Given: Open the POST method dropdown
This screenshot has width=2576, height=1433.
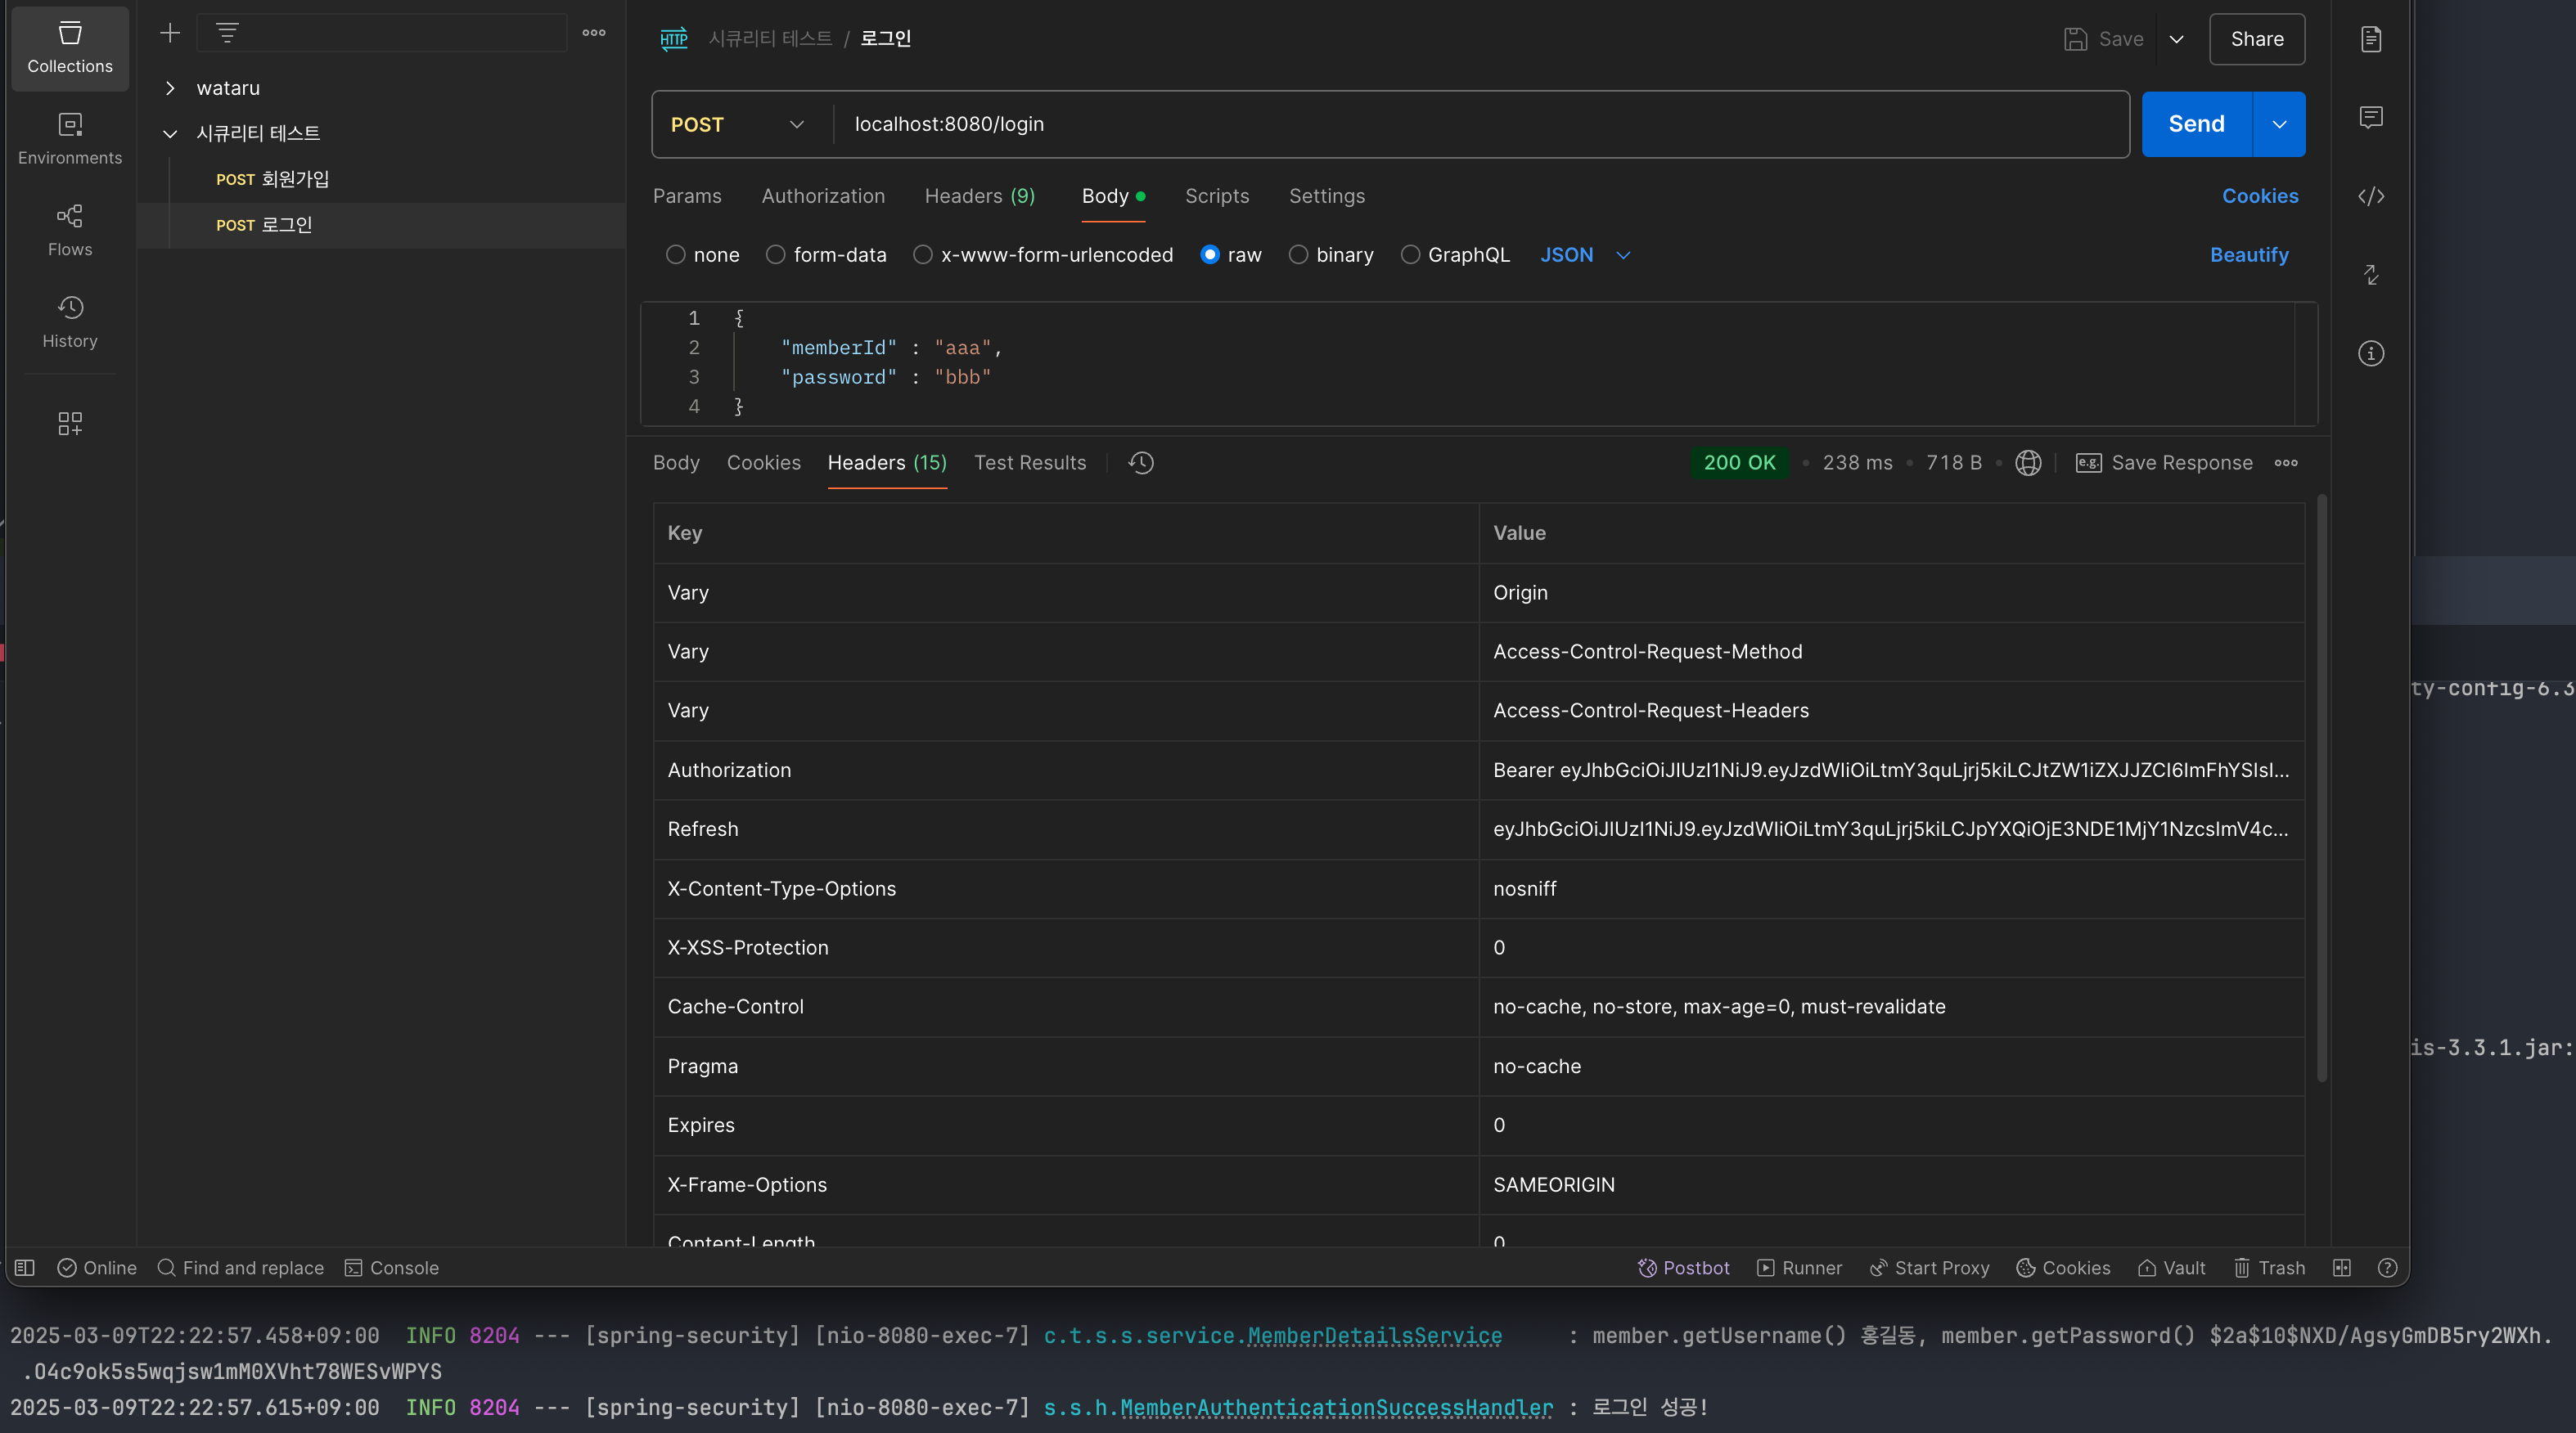Looking at the screenshot, I should coord(738,124).
